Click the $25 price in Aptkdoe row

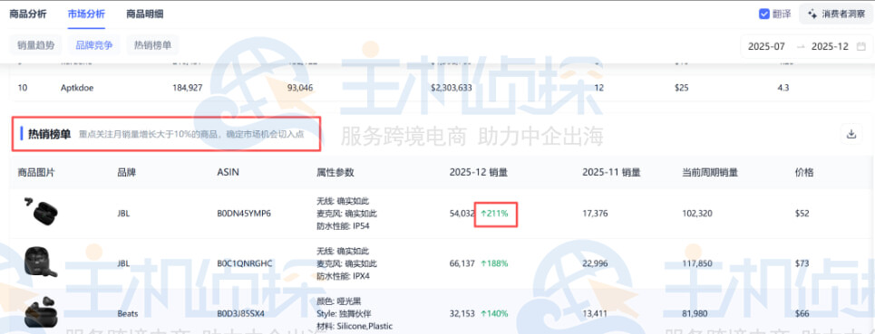[x=681, y=88]
